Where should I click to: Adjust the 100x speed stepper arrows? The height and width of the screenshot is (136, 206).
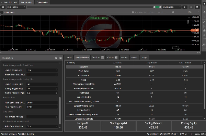pos(198,12)
